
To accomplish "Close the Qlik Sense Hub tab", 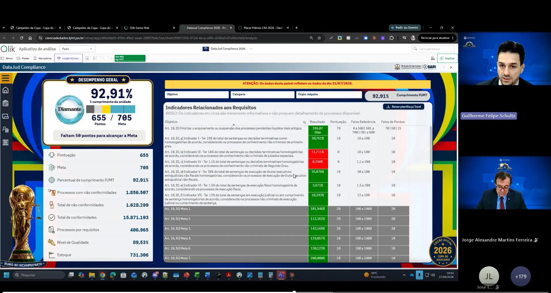I will [x=174, y=28].
